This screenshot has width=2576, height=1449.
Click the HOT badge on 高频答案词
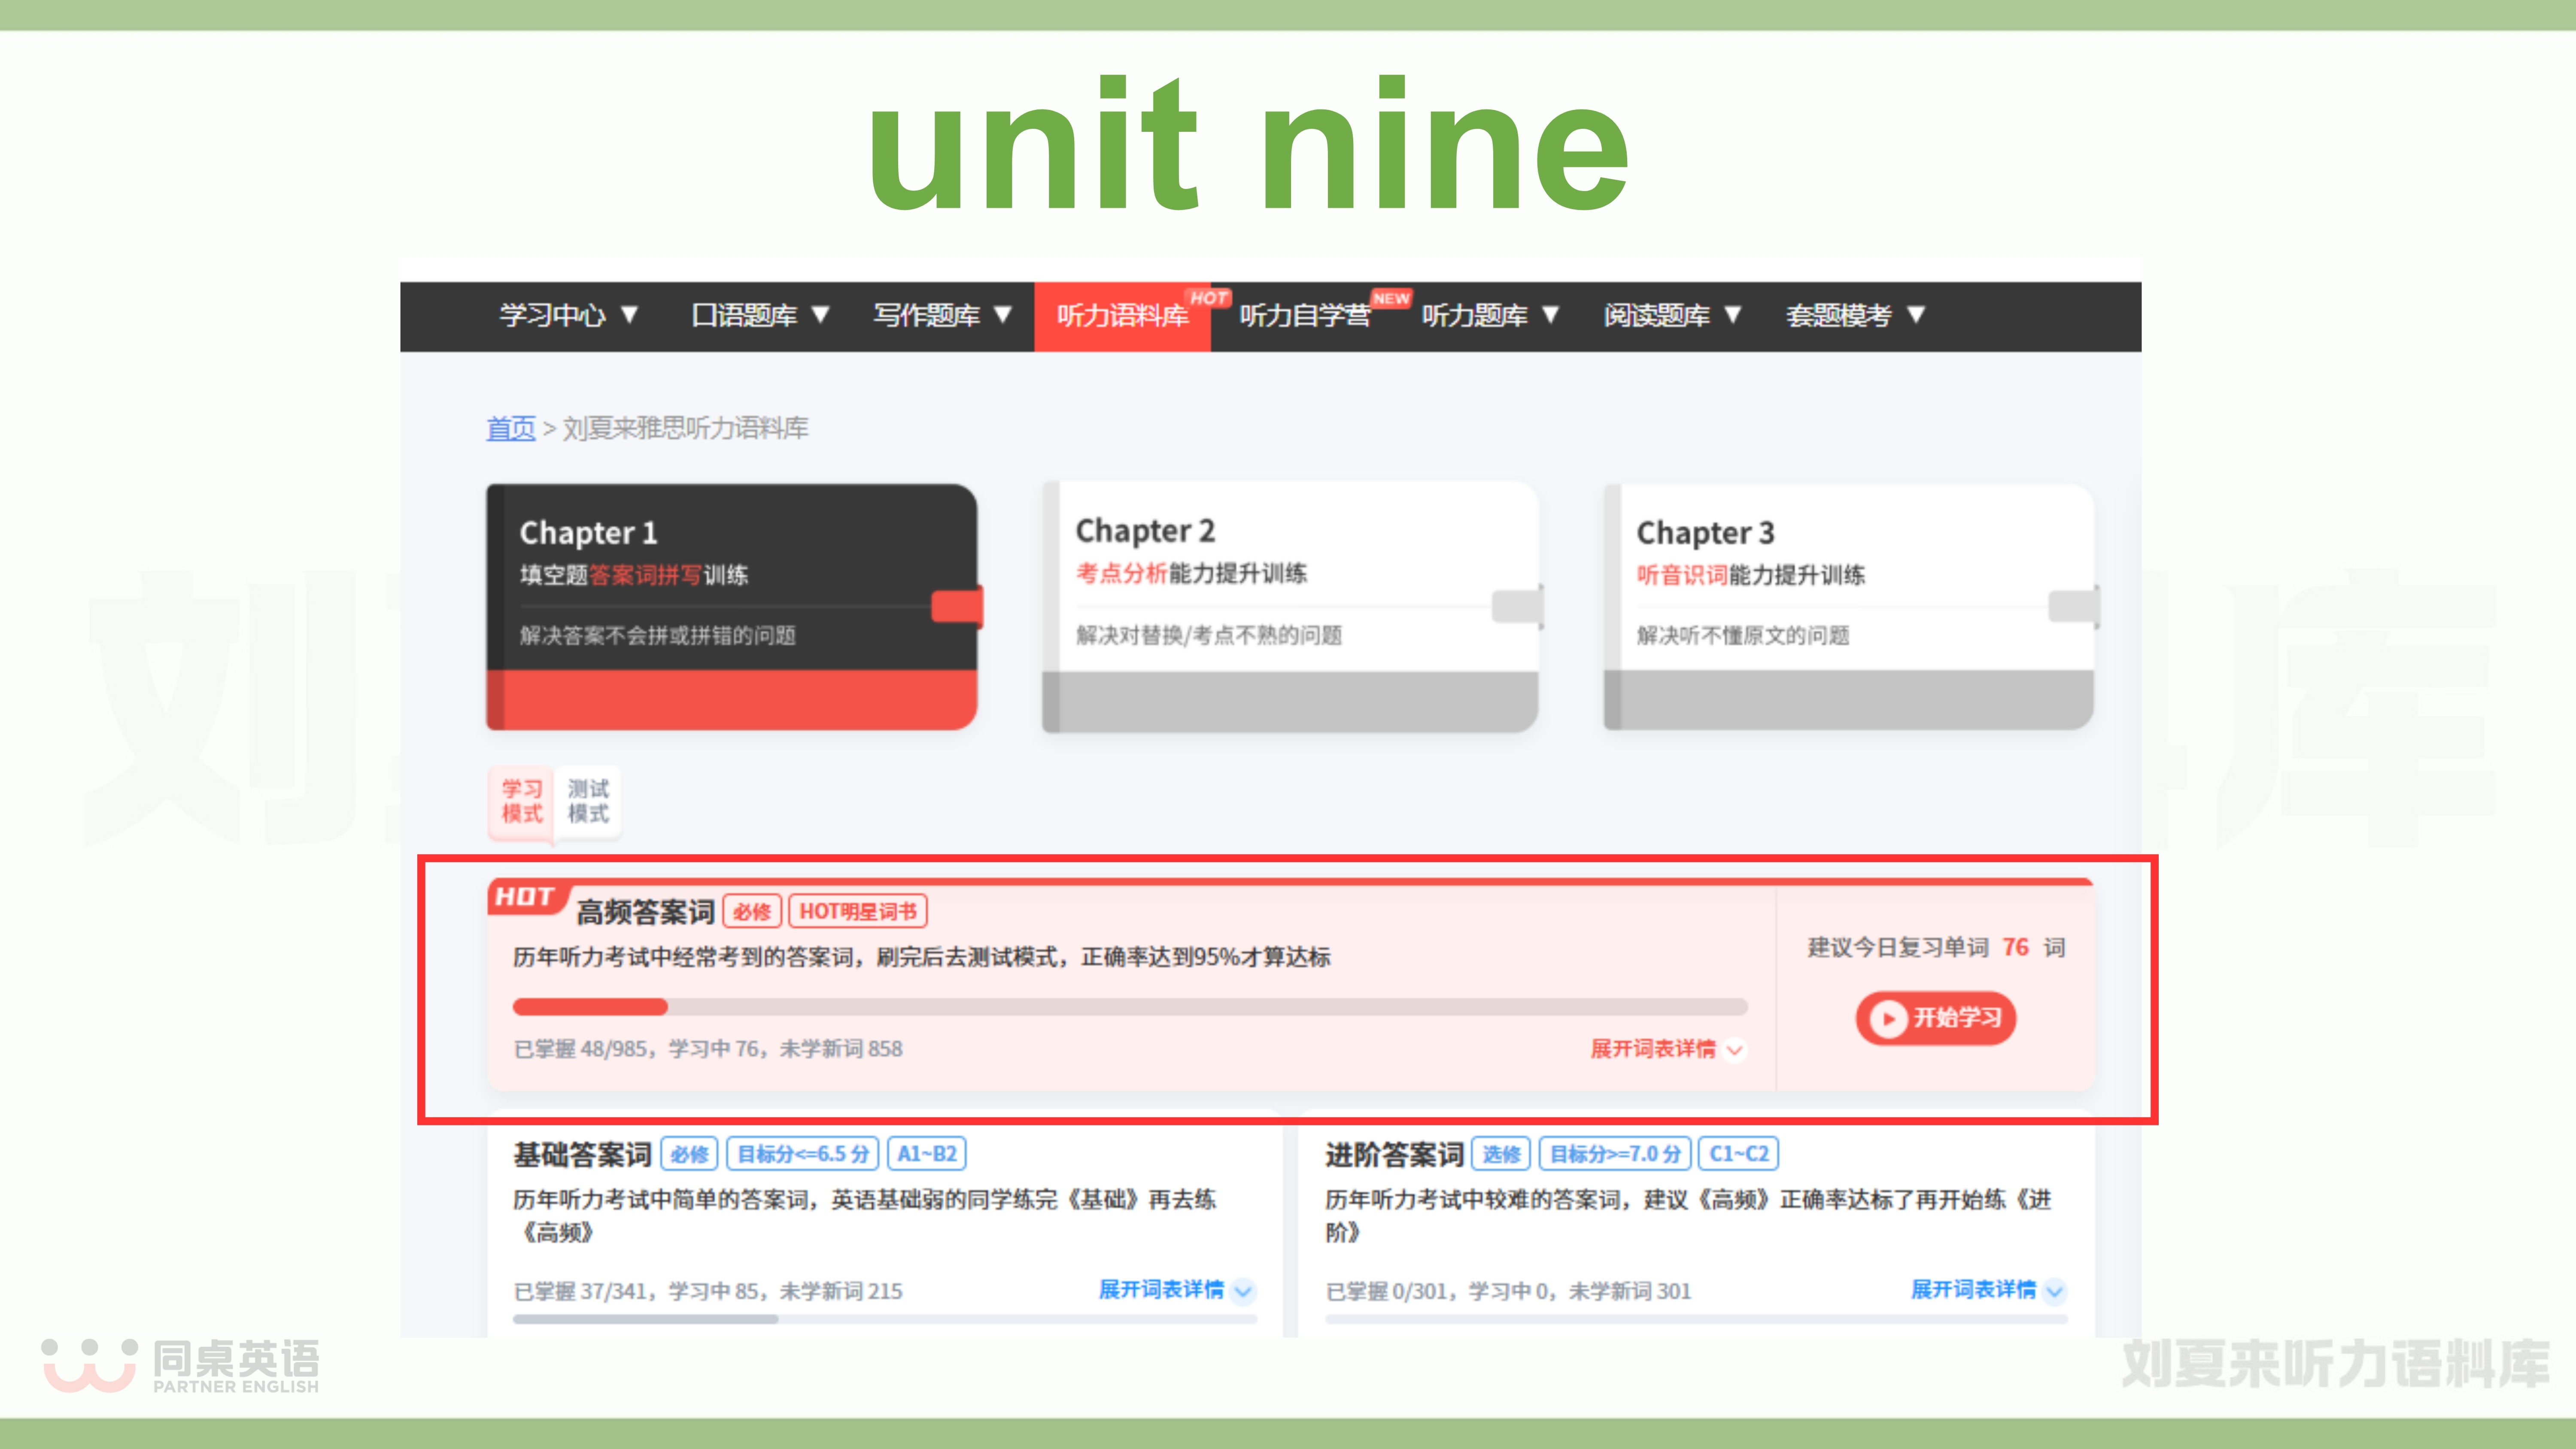(525, 897)
